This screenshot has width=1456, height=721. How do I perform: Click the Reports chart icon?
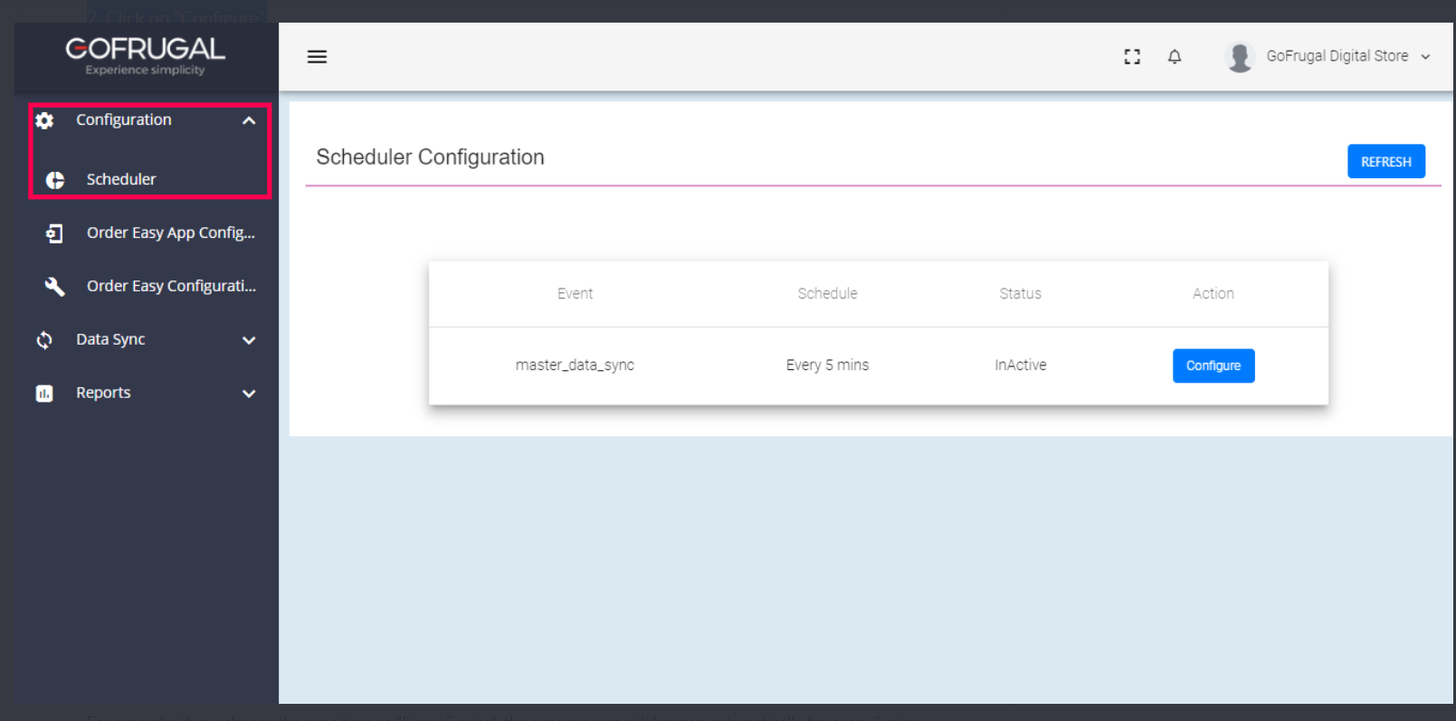click(44, 394)
